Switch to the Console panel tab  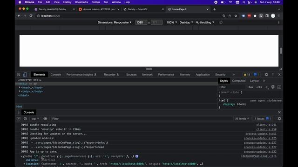[x=56, y=75]
